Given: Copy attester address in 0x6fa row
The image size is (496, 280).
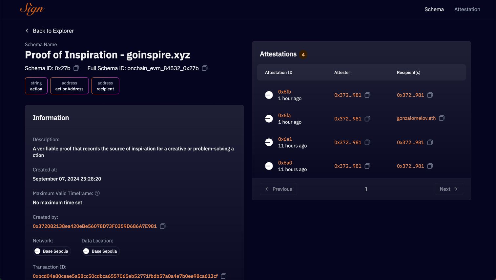Looking at the screenshot, I should click(367, 119).
